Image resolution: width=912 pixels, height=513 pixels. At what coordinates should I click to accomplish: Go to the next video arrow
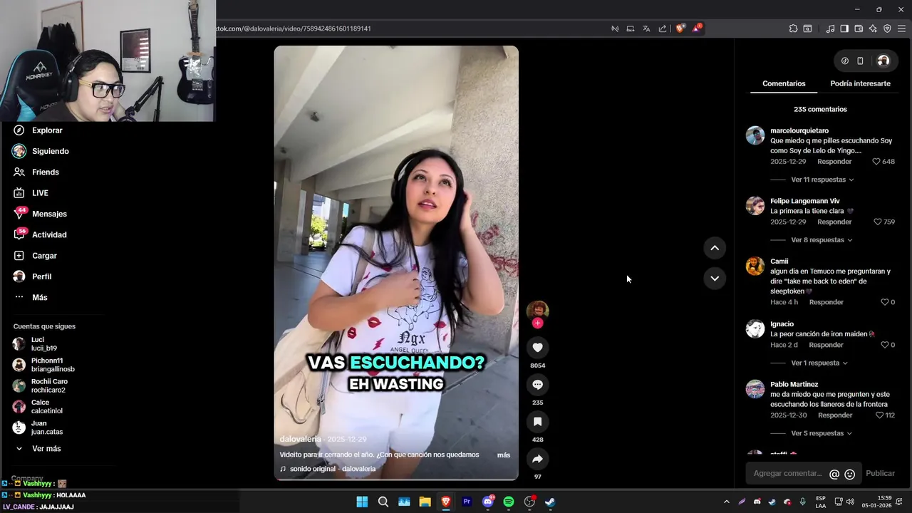tap(715, 279)
